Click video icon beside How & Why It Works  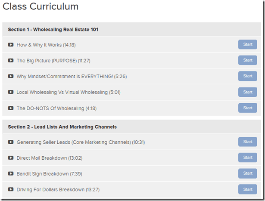pyautogui.click(x=11, y=45)
